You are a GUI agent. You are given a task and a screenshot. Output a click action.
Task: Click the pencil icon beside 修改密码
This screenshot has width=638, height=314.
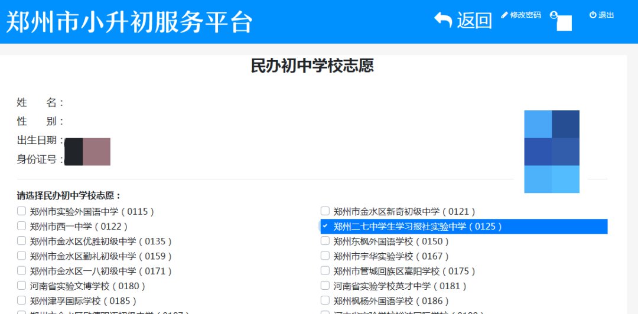pos(504,15)
